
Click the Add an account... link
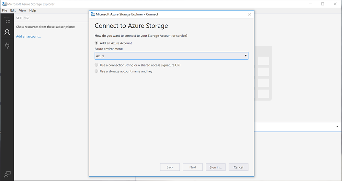click(28, 36)
